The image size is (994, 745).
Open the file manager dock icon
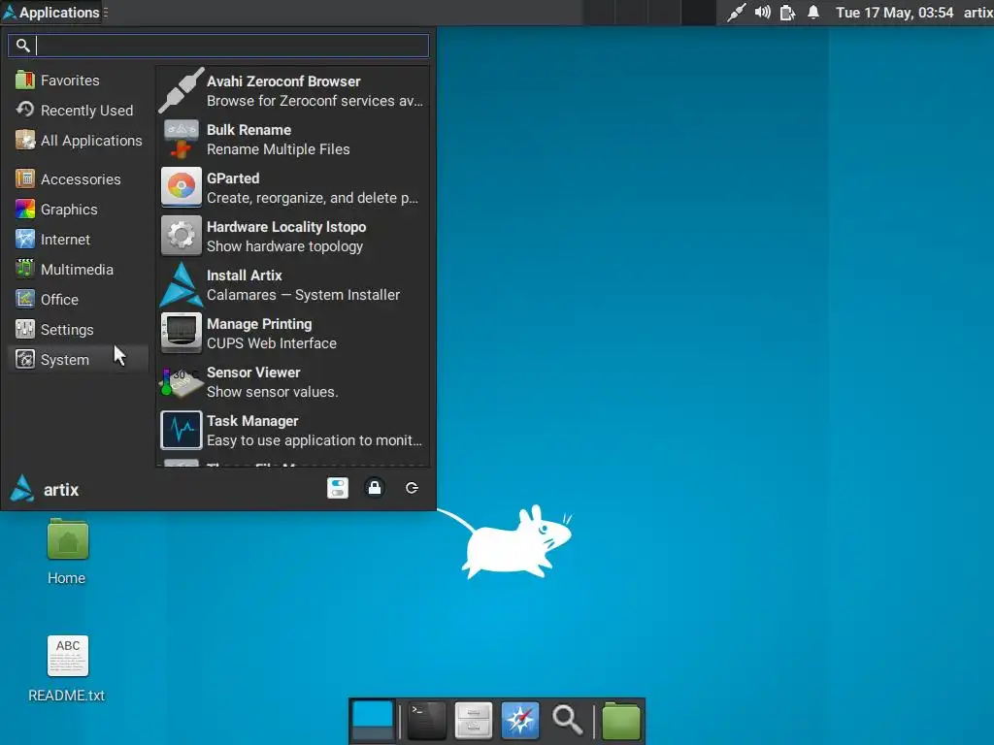click(474, 721)
